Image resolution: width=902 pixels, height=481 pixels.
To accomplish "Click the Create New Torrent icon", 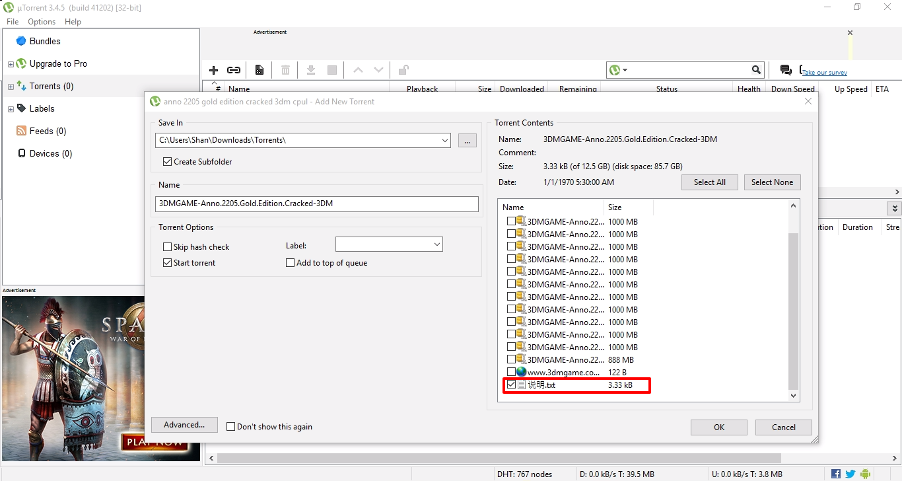I will [x=260, y=70].
